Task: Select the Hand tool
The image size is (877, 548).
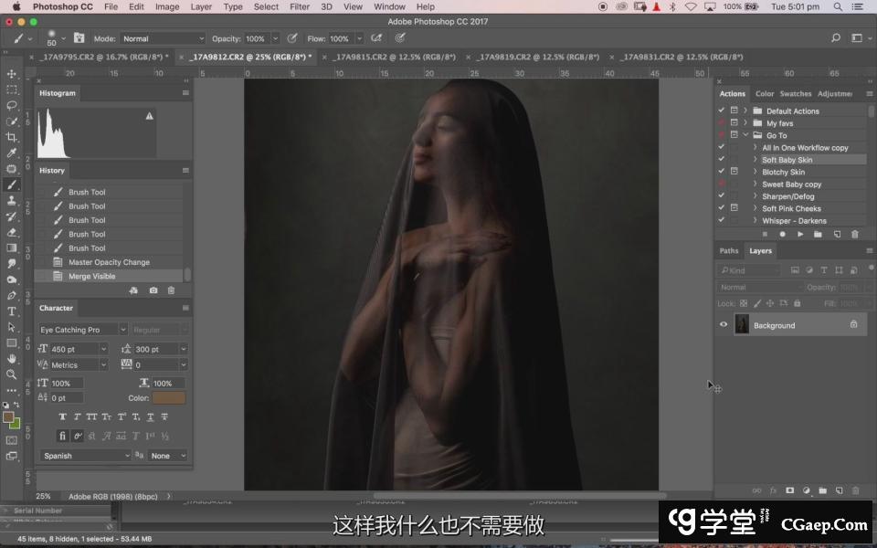Action: point(12,359)
